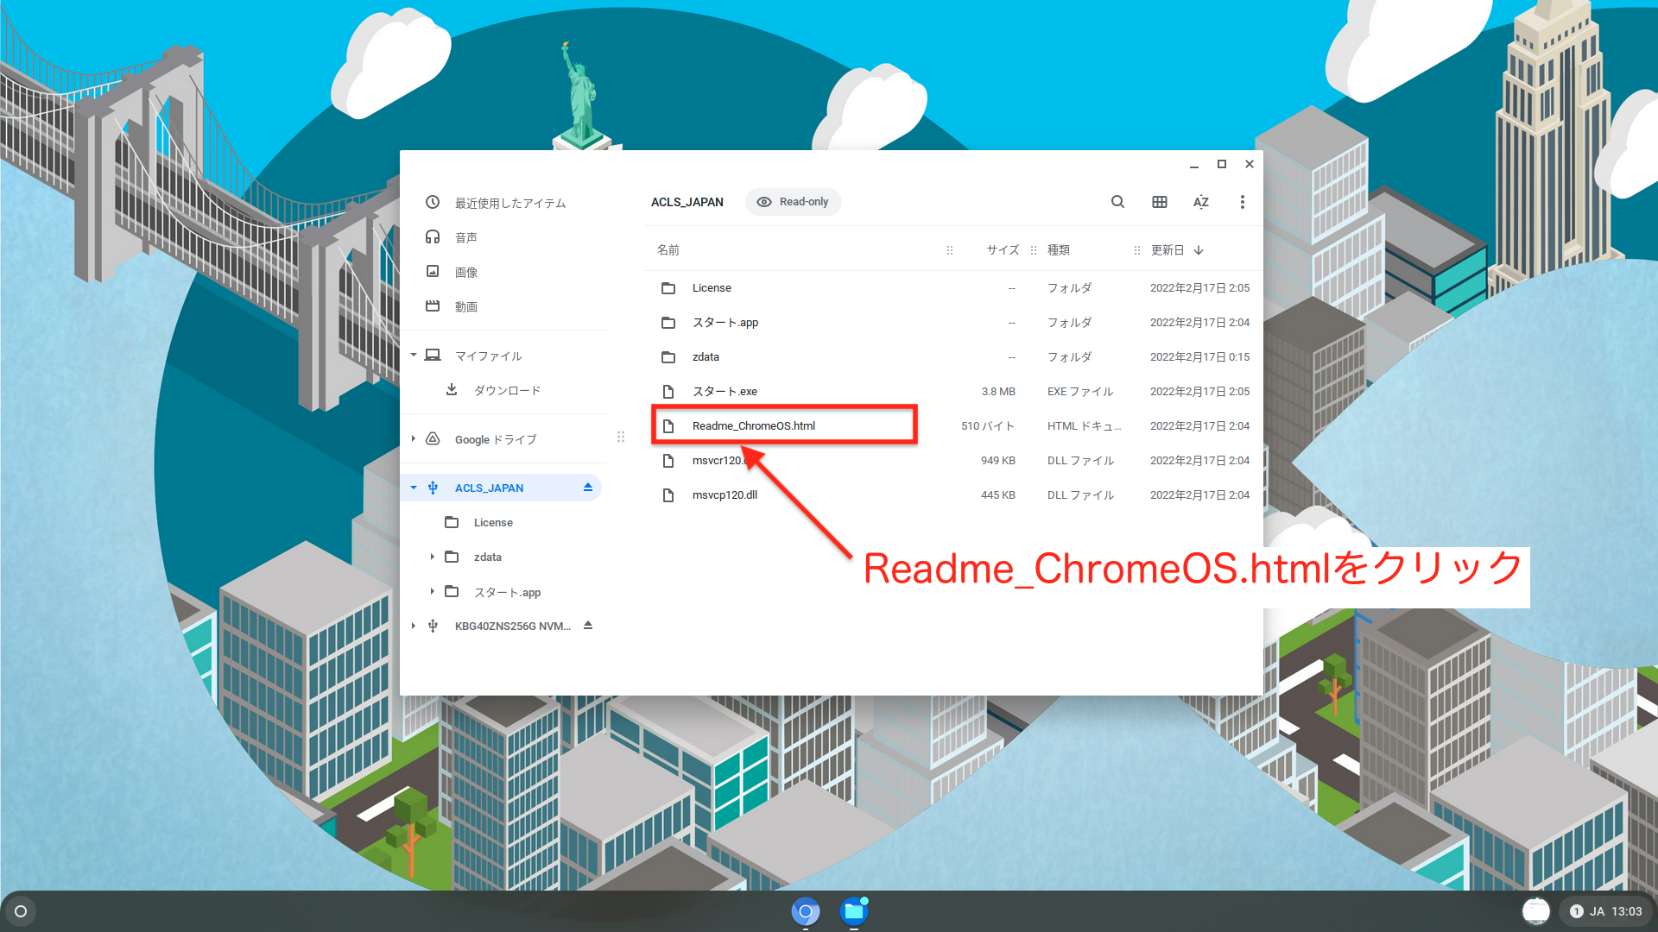Collapse the ACLS_JAPAN tree arrow
The height and width of the screenshot is (932, 1658).
click(x=414, y=488)
